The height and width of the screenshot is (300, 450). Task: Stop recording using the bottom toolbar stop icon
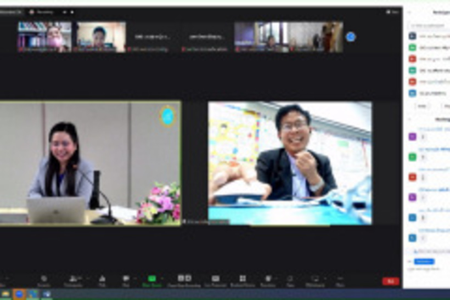(x=188, y=278)
